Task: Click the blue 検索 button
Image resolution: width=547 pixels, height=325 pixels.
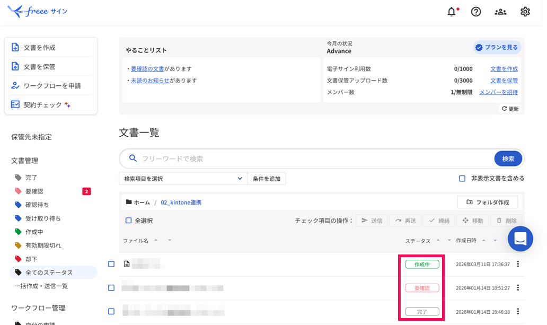Action: tap(508, 159)
